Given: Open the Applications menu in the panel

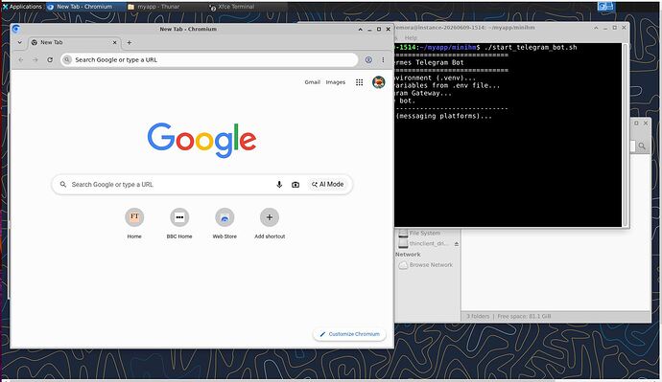Looking at the screenshot, I should [22, 7].
